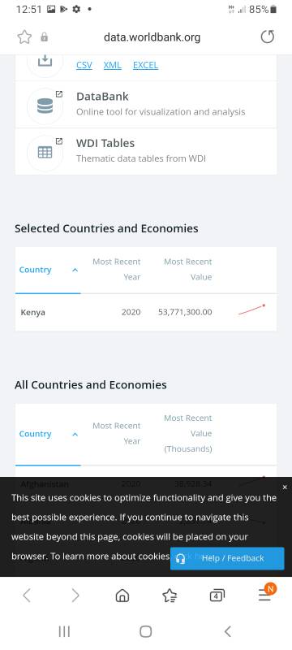Viewport: 292px width, 650px height.
Task: Go back with the browser back arrow
Action: pyautogui.click(x=27, y=596)
